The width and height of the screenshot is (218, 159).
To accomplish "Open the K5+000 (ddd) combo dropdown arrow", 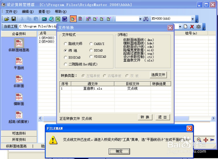I will [x=193, y=19].
